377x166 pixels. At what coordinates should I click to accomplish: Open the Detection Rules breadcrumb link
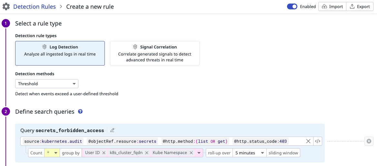[35, 6]
